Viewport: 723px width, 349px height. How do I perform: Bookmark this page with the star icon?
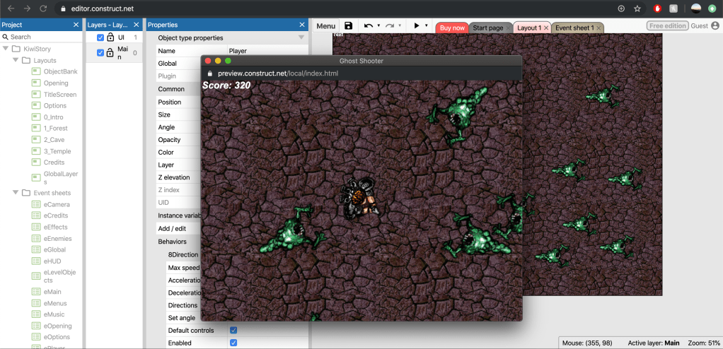(637, 8)
